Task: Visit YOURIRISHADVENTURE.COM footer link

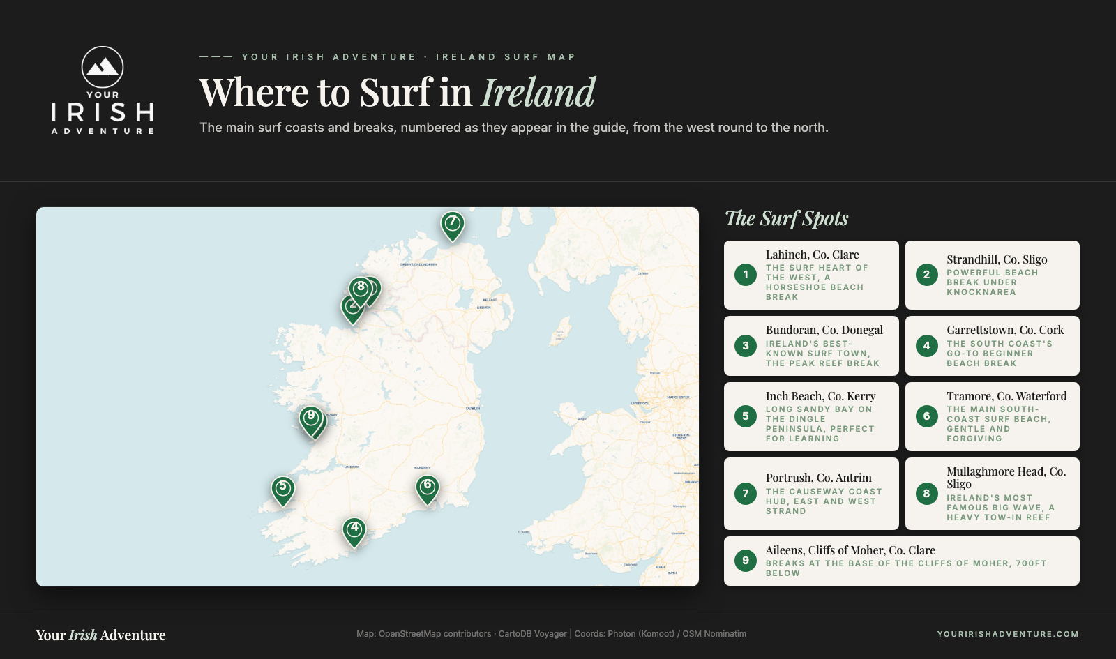Action: tap(1008, 634)
